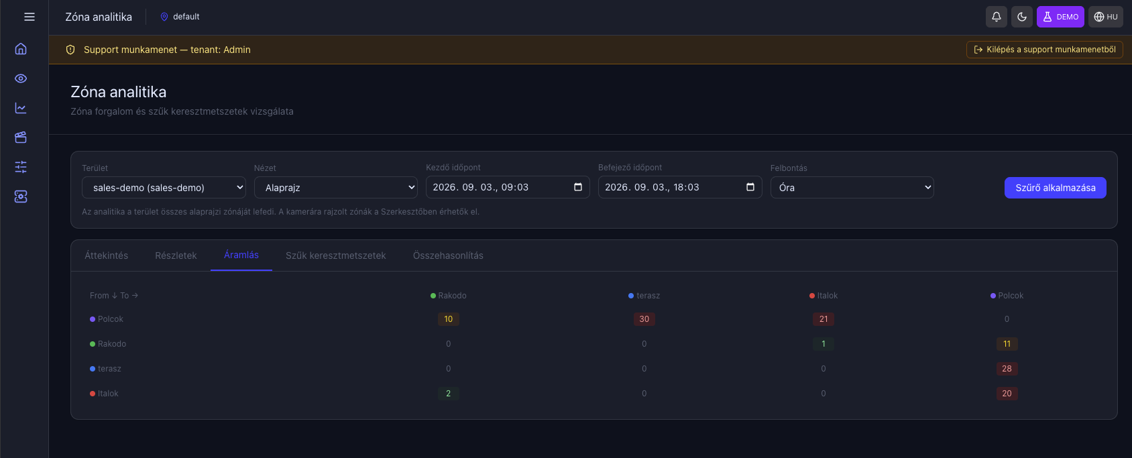Screen dimensions: 1132x458
Task: Toggle dark mode moon icon
Action: point(1022,17)
